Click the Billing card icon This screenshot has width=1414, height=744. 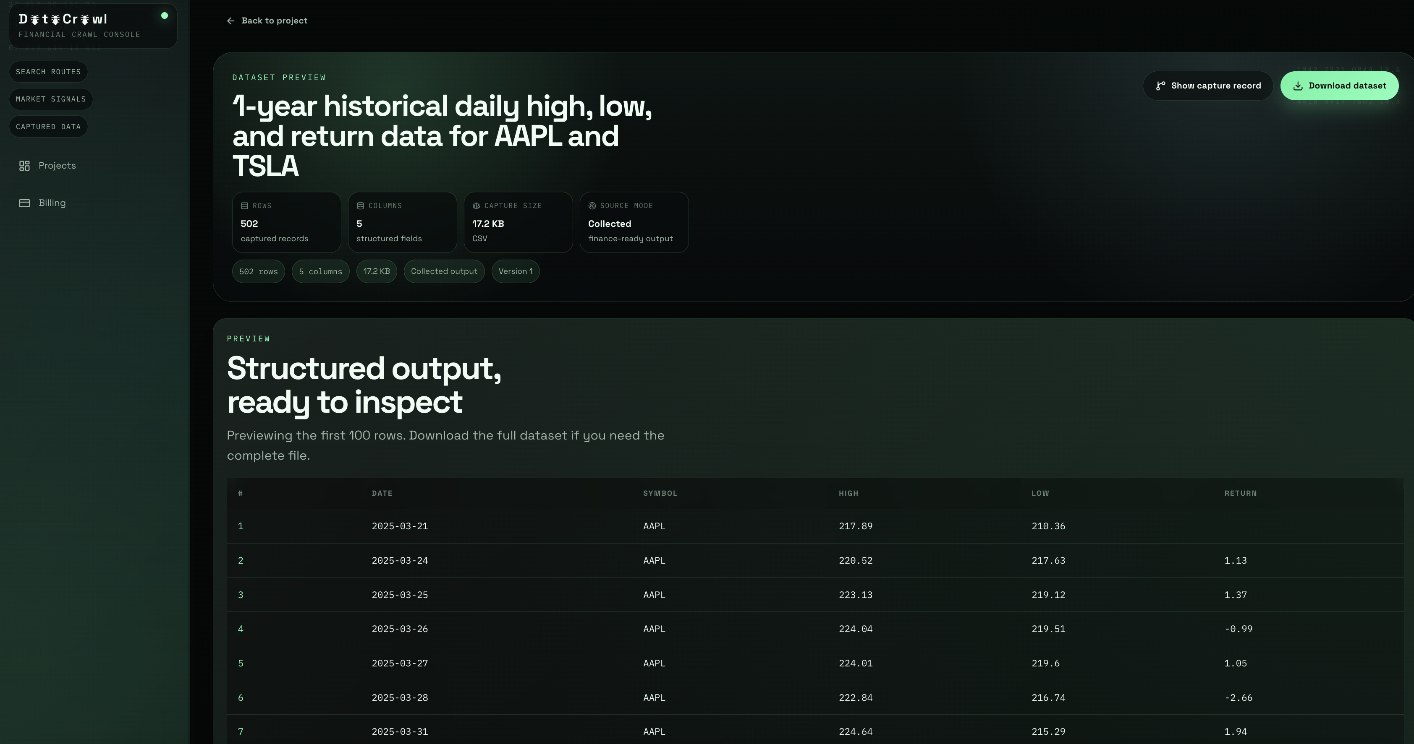point(24,203)
